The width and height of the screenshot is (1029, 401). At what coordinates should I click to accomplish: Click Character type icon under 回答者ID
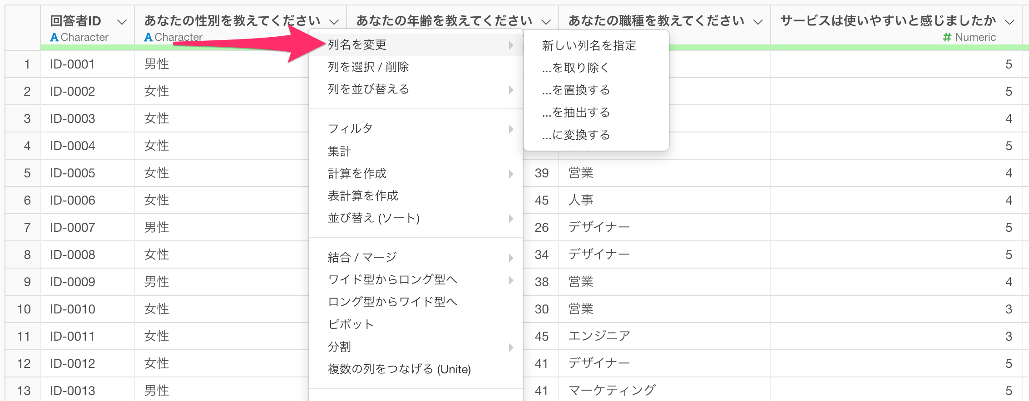(54, 37)
